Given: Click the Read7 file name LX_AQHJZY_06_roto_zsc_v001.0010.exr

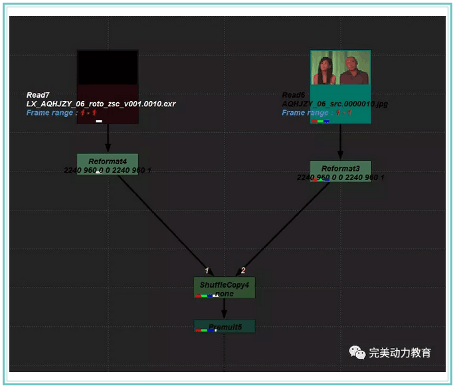Looking at the screenshot, I should coord(101,104).
